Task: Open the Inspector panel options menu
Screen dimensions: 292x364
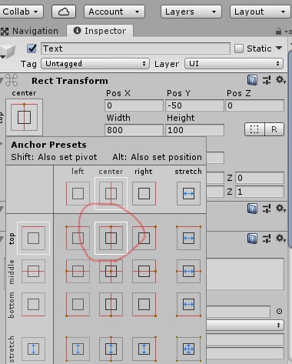Action: [x=288, y=32]
